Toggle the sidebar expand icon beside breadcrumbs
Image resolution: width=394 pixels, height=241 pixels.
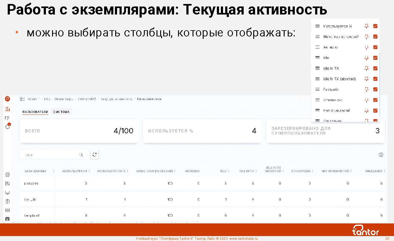[22, 99]
